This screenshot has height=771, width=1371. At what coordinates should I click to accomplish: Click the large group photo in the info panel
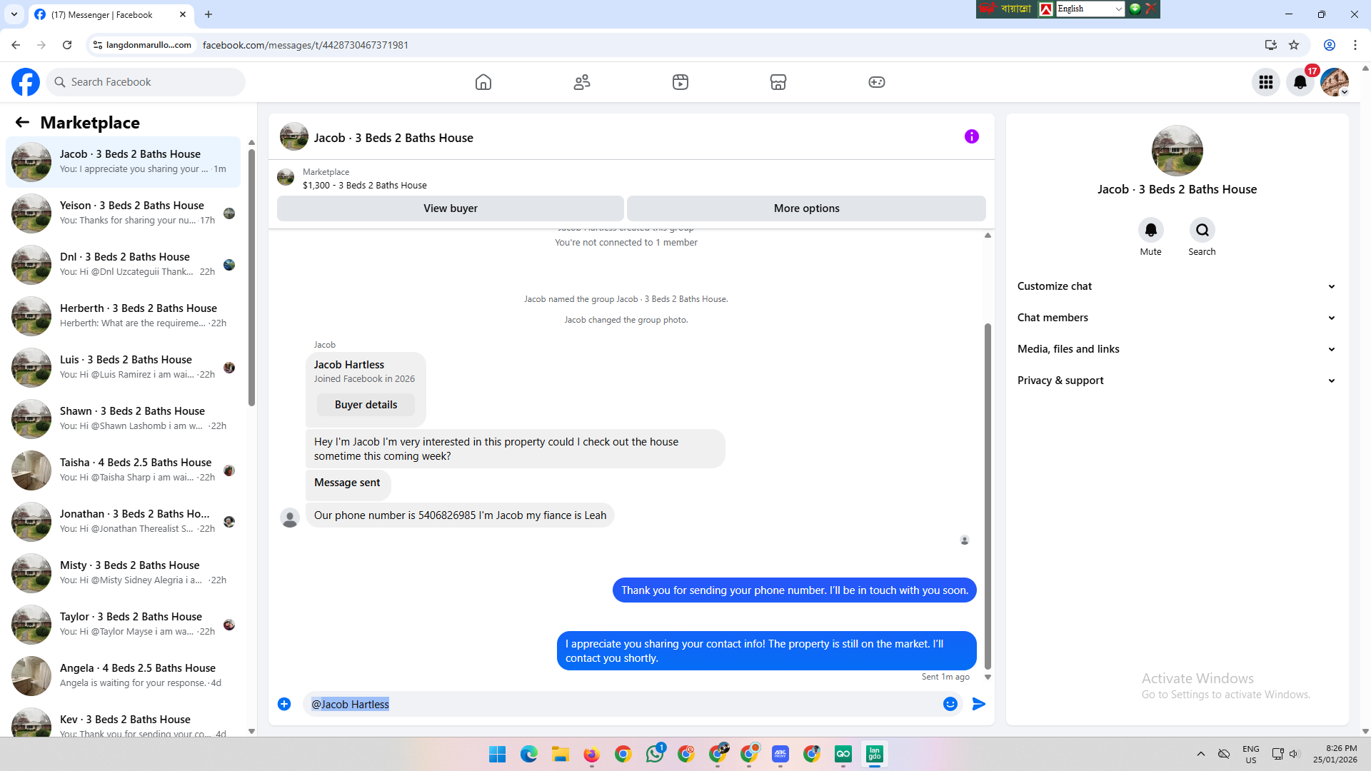[1177, 151]
